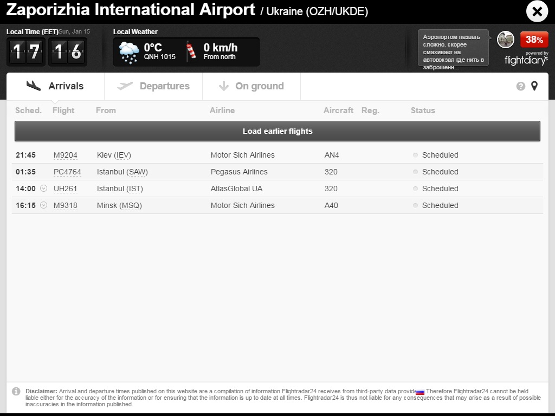Expand the UH261 flight row details
Viewport: 555px width, 416px height.
point(44,188)
